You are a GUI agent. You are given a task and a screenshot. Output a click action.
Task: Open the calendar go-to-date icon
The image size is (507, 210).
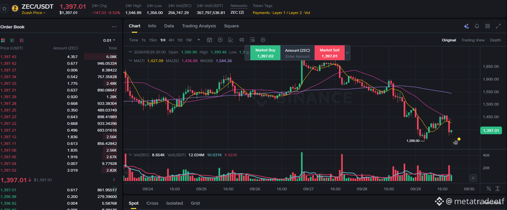(x=209, y=40)
